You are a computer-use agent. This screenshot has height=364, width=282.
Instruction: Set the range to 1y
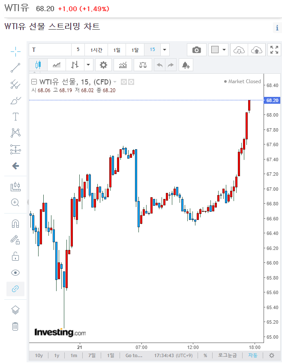point(57,355)
